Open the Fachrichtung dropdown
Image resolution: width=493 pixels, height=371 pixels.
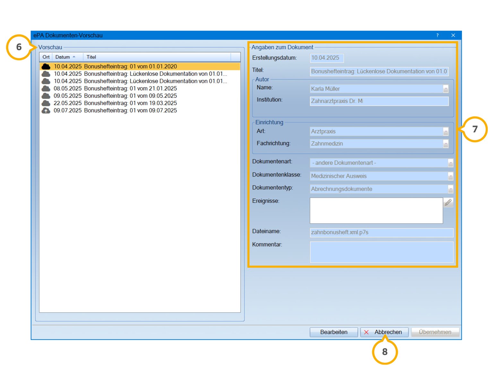tap(445, 144)
